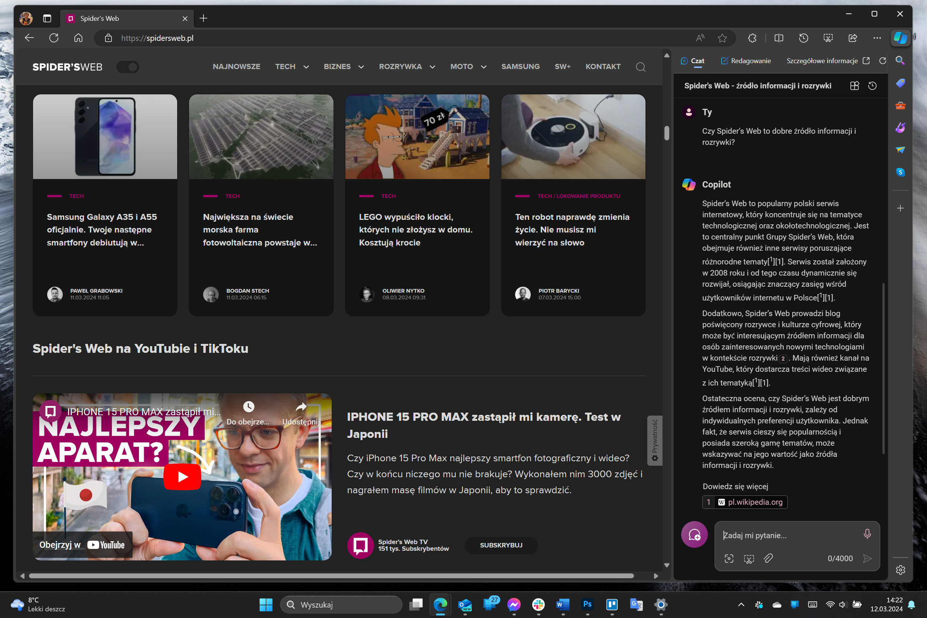The height and width of the screenshot is (618, 927).
Task: Expand the TECH menu chevron
Action: 306,67
